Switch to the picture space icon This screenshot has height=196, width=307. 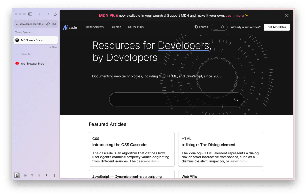[x=25, y=175]
